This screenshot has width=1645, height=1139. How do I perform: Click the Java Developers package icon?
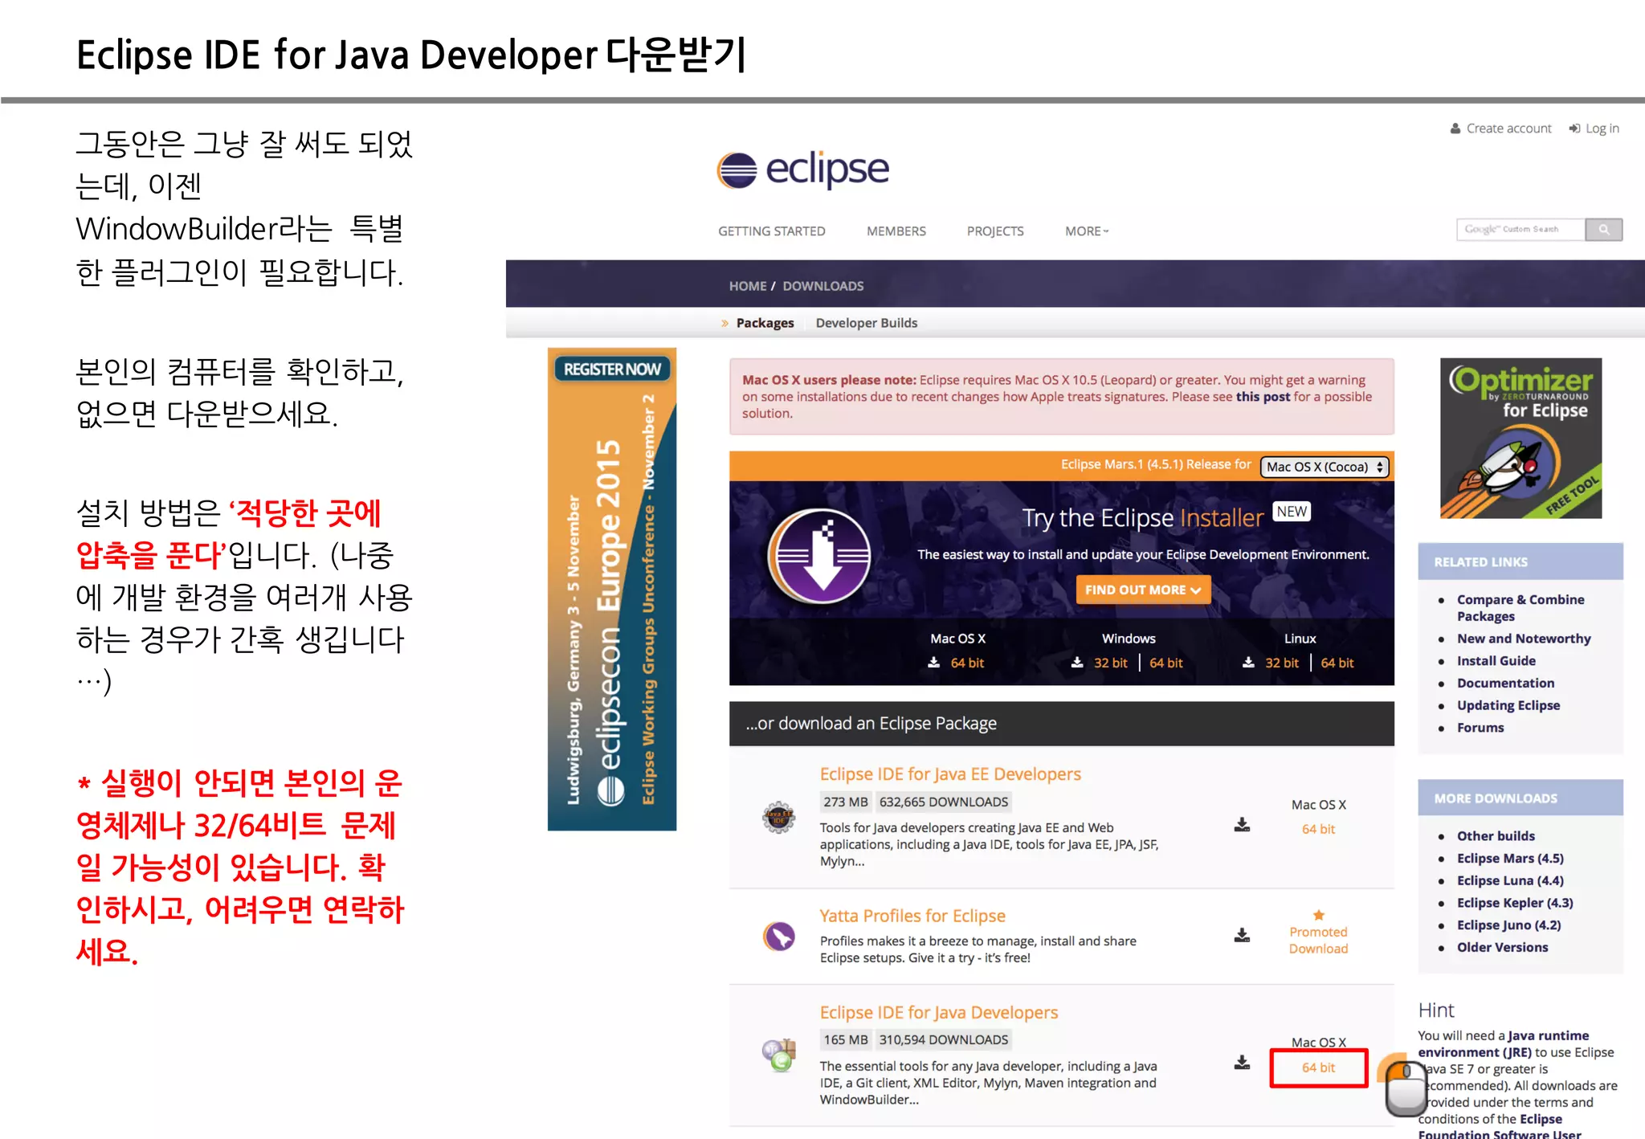pos(779,1055)
